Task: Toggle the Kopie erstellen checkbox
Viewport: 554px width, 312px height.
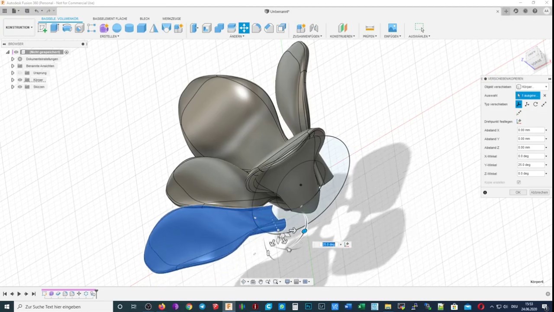Action: [519, 182]
